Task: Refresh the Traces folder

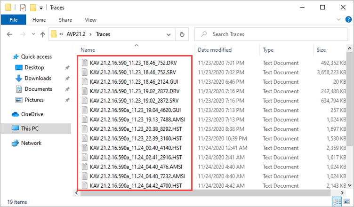Action: pyautogui.click(x=182, y=34)
